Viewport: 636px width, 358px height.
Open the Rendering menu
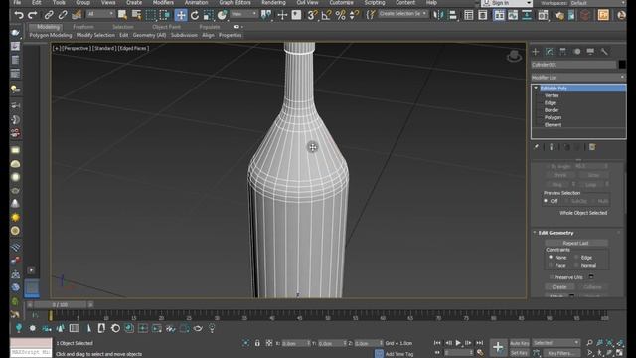pos(273,2)
